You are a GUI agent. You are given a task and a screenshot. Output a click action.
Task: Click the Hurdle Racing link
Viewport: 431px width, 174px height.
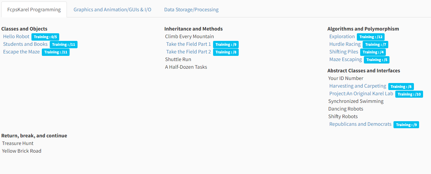point(345,44)
